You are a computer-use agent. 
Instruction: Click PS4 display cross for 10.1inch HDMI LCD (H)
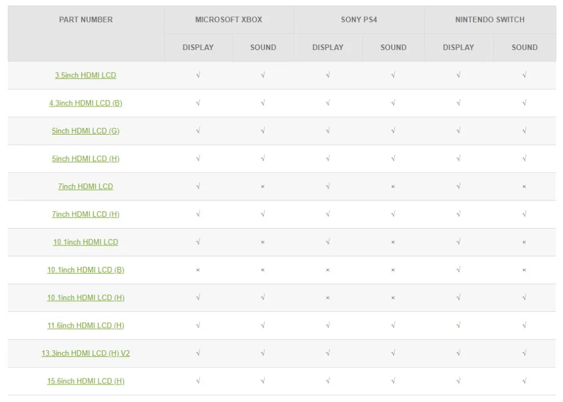(x=328, y=298)
